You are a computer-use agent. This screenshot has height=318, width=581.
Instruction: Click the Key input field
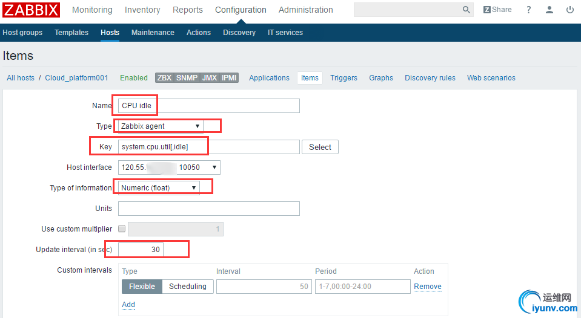tap(209, 147)
